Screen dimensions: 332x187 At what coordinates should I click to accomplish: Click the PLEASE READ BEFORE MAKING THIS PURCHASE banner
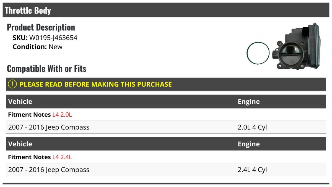166,84
